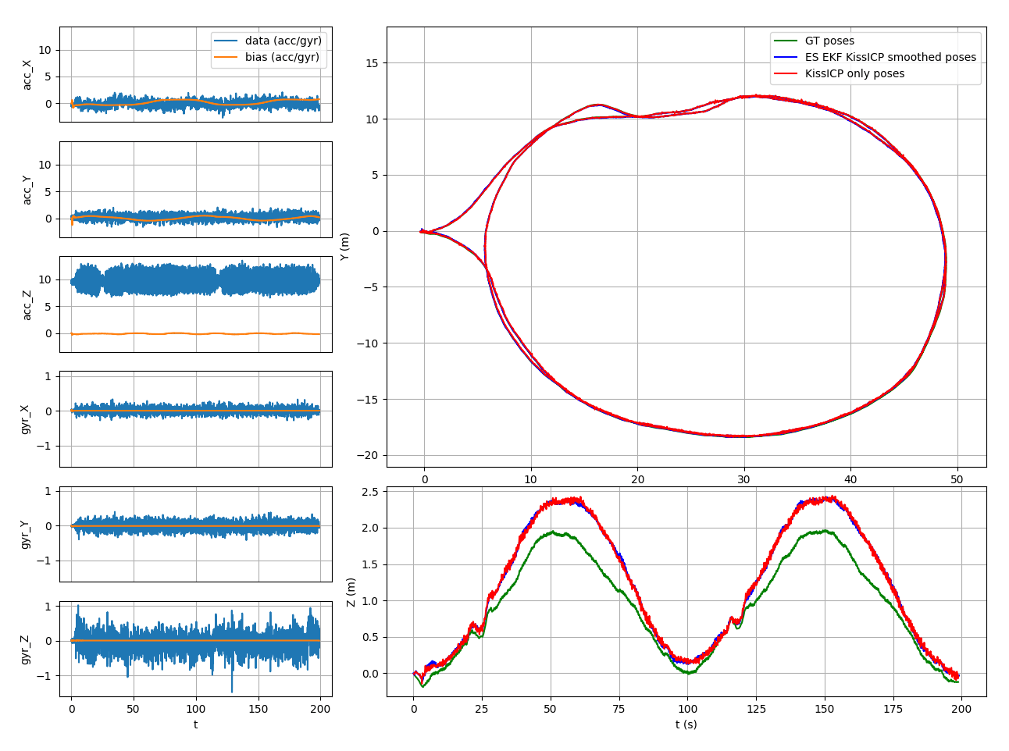Screen dimensions: 1009x751
Task: Click the gyr_Z axis label
Action: click(26, 650)
